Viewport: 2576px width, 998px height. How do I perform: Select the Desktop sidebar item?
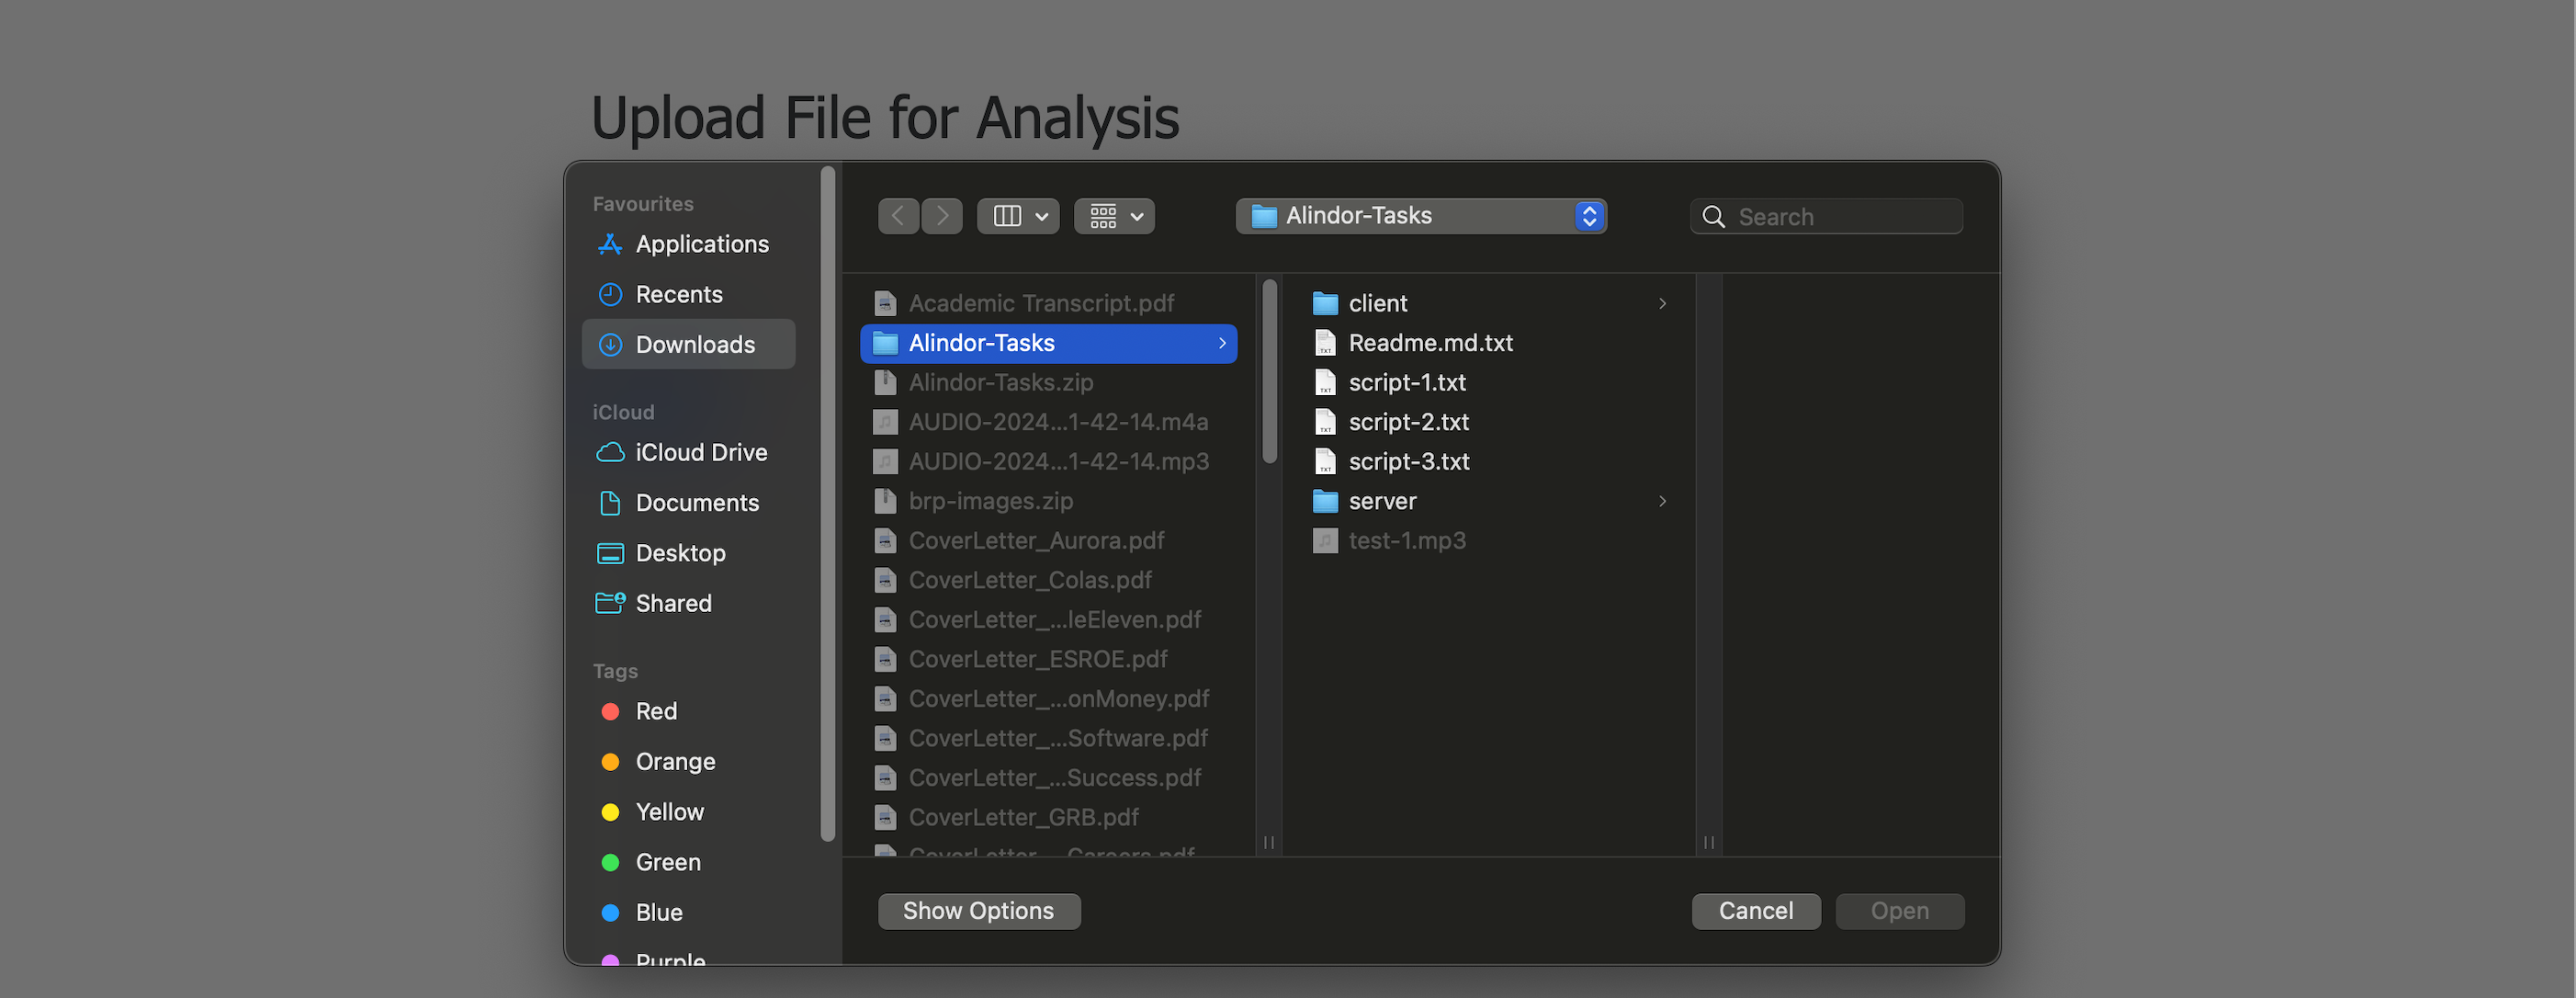[680, 553]
